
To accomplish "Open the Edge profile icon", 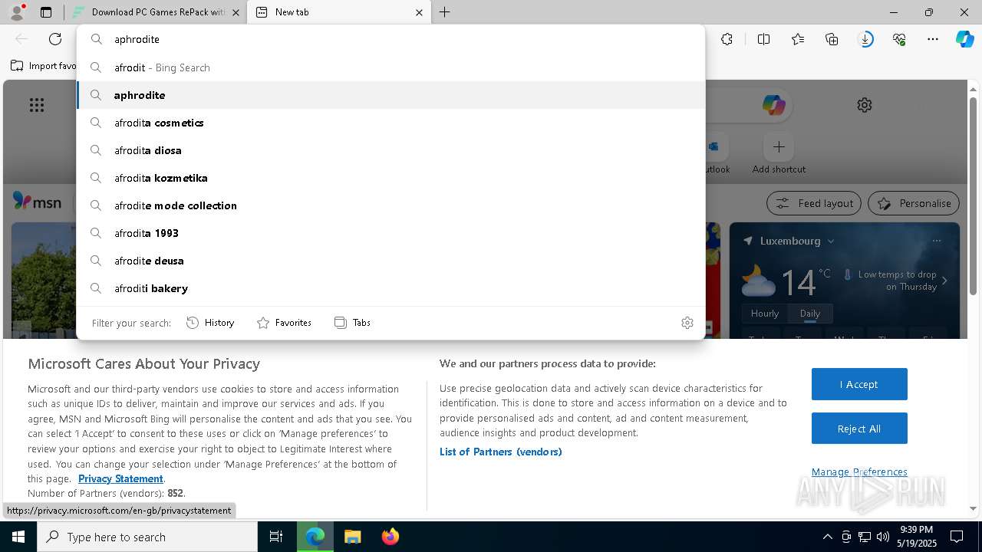I will click(x=16, y=12).
